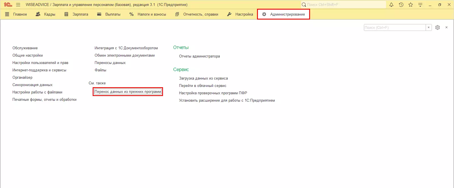The height and width of the screenshot is (188, 454).
Task: Open Переносы данных link
Action: coord(110,63)
